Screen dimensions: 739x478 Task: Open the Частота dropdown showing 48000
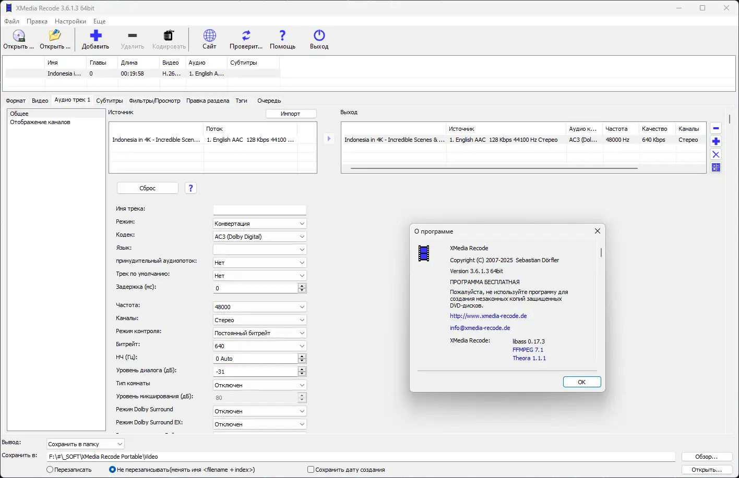[x=259, y=307]
